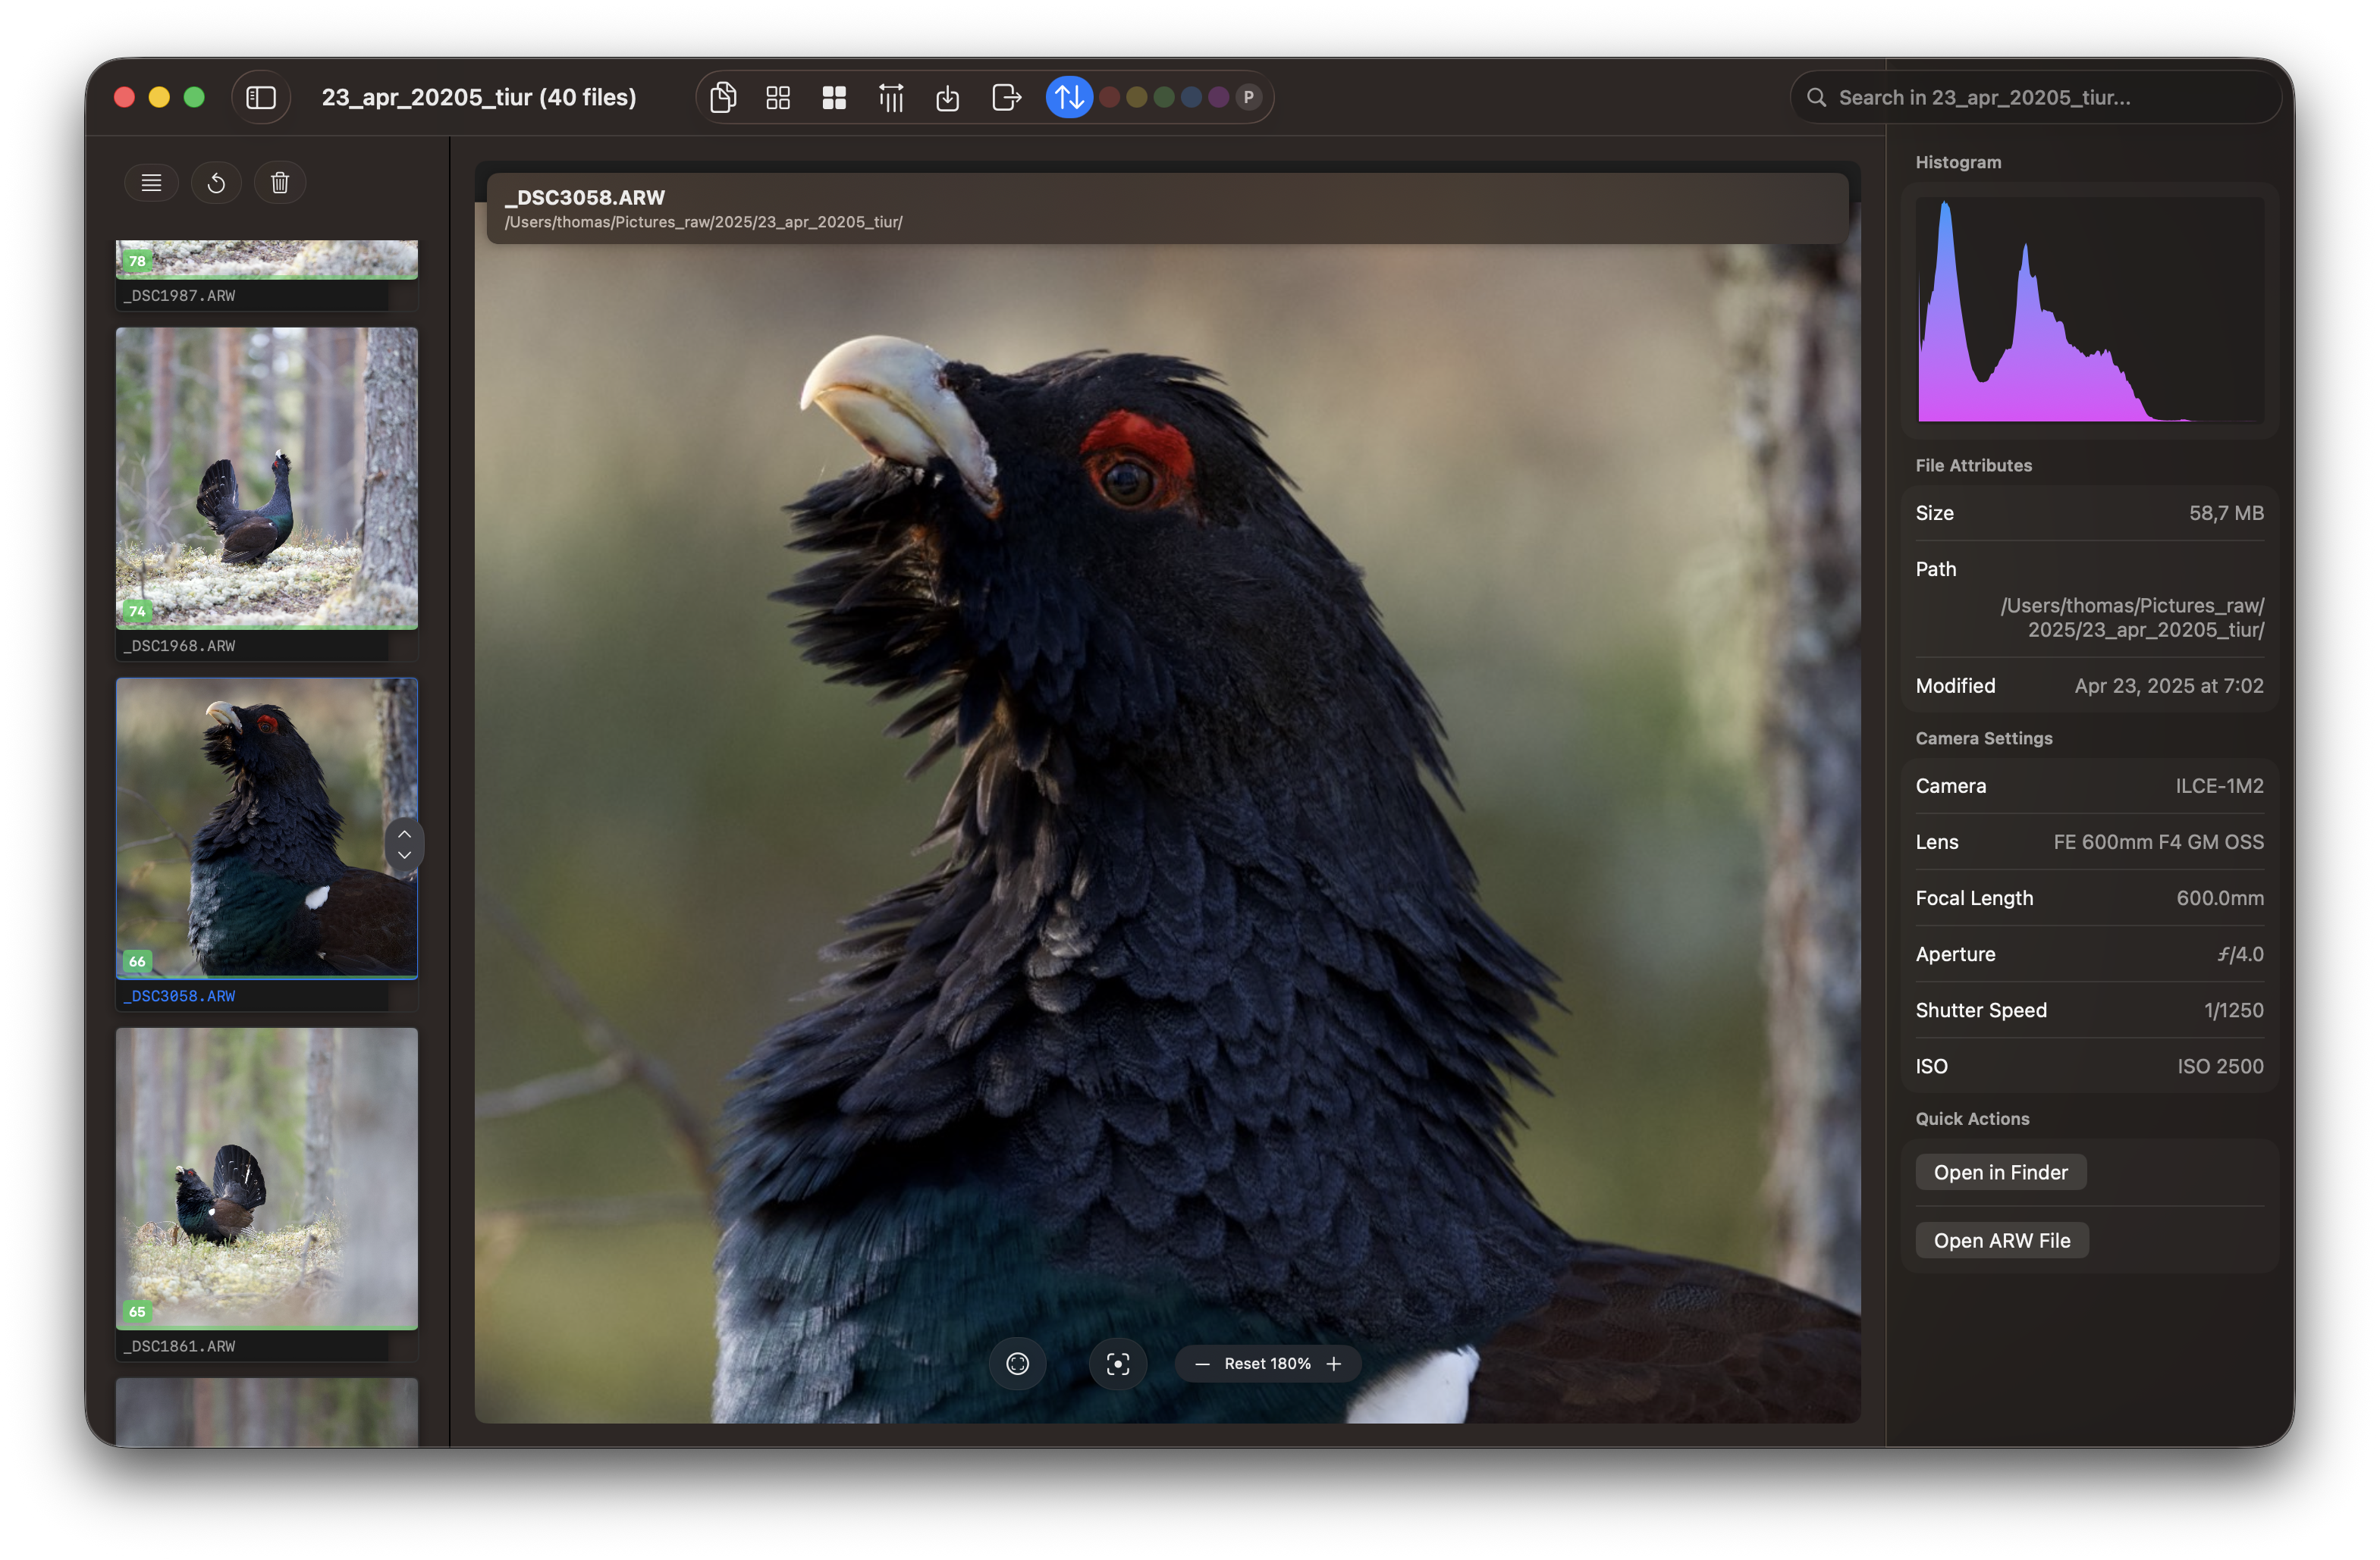
Task: Click the magnifying glass search icon
Action: (1817, 97)
